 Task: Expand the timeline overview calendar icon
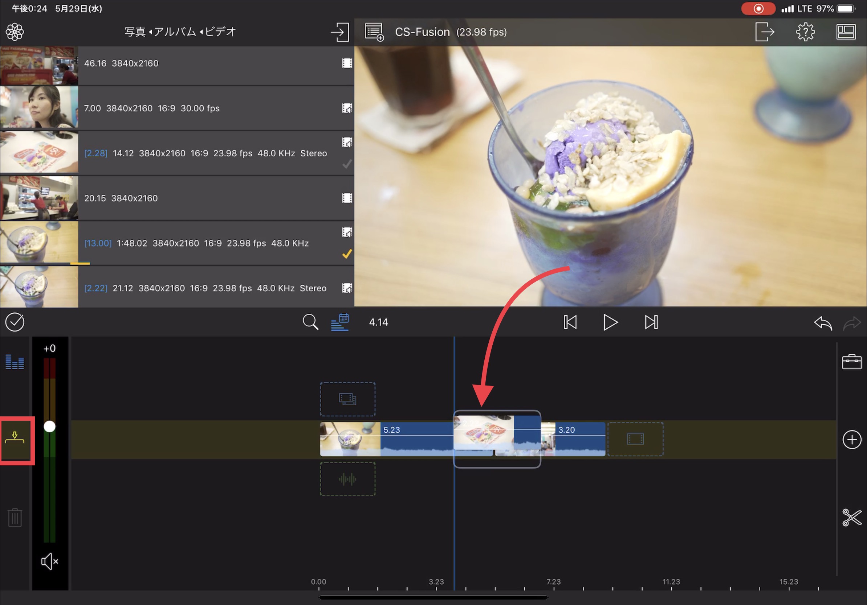pos(340,322)
